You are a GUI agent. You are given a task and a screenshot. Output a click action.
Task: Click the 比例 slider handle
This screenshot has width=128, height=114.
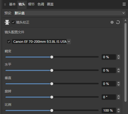(52, 110)
